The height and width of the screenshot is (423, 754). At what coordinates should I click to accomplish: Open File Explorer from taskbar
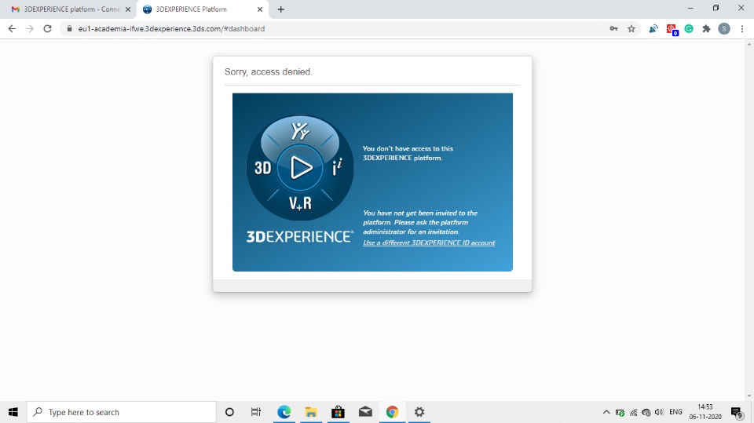(x=311, y=412)
